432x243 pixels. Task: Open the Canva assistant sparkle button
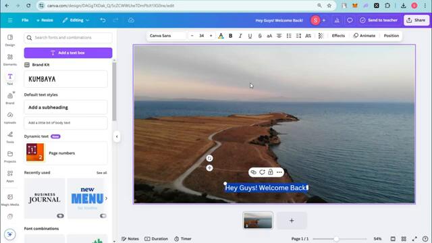pyautogui.click(x=10, y=234)
